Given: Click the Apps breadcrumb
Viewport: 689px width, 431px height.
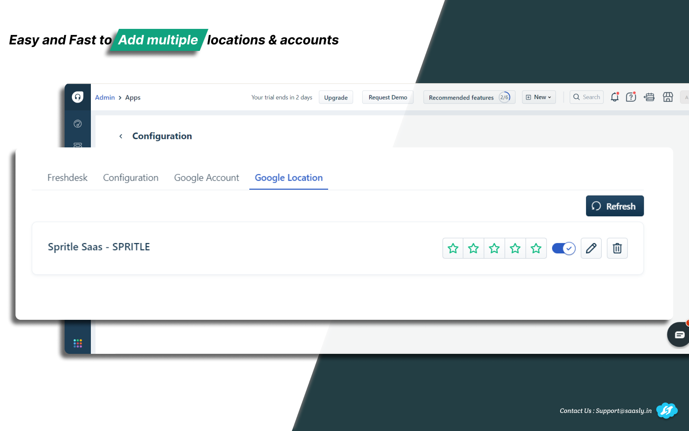Looking at the screenshot, I should click(x=133, y=97).
